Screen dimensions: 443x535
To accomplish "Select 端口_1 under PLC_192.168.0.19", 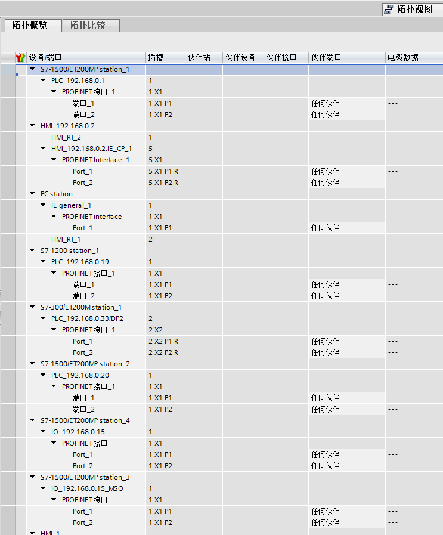I will (83, 284).
